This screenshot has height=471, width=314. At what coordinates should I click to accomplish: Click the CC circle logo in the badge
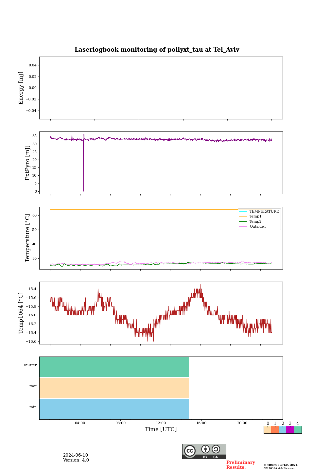click(x=190, y=451)
